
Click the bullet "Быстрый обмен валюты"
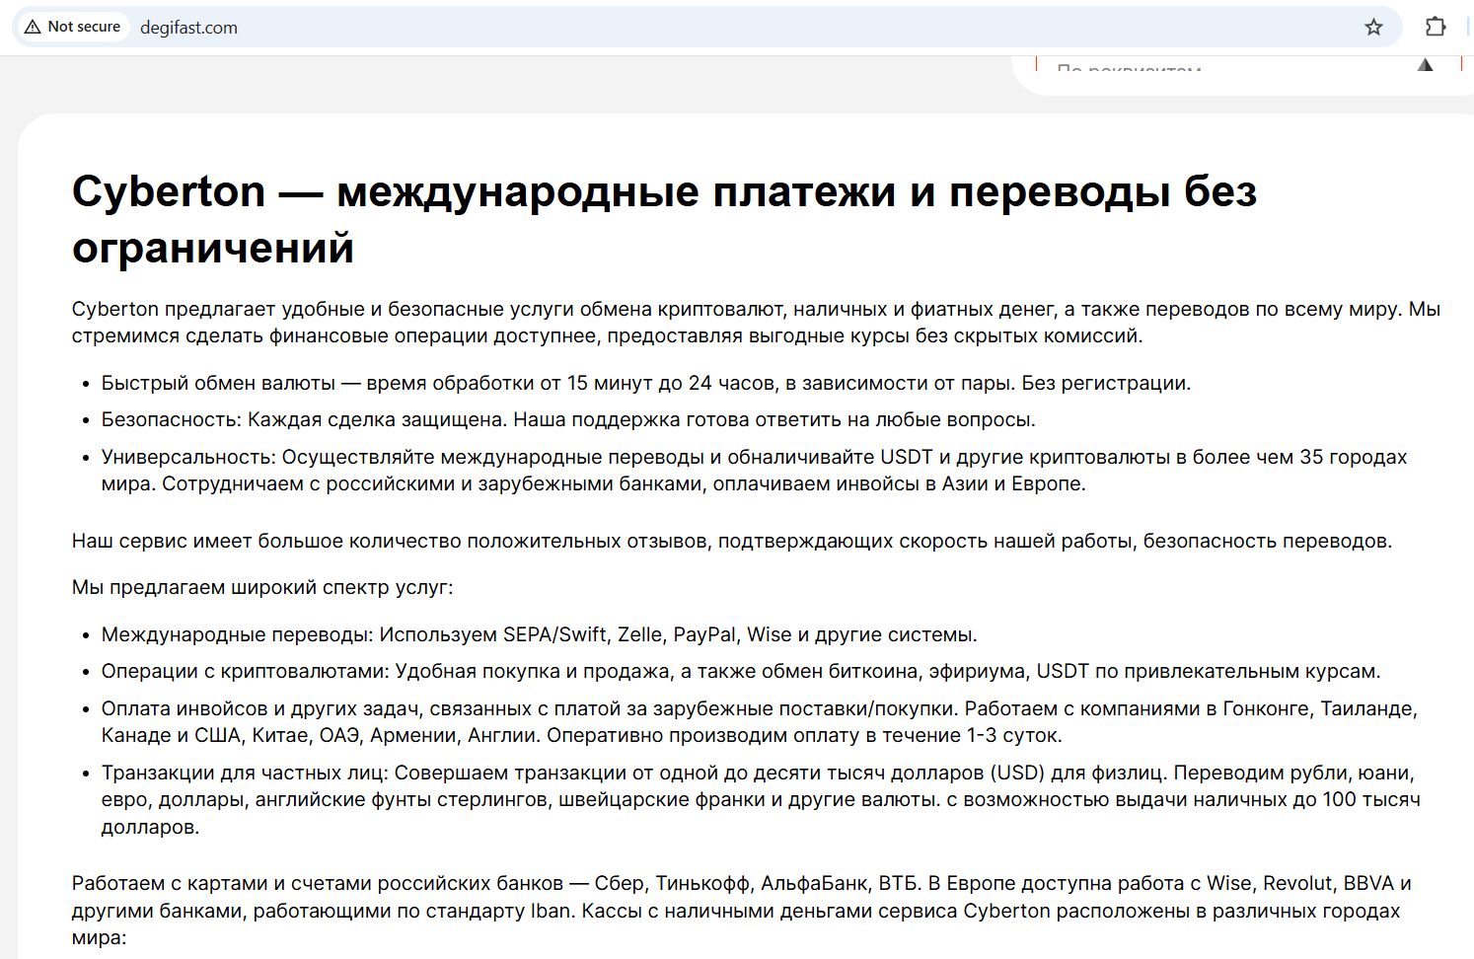(646, 383)
